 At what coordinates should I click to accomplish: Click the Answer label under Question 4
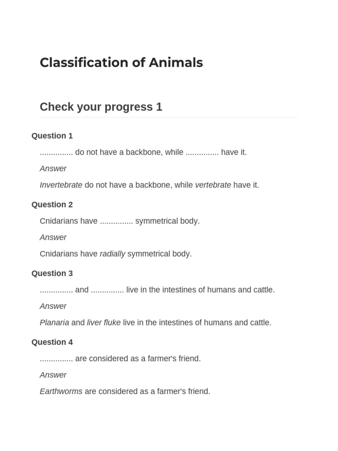pyautogui.click(x=53, y=375)
